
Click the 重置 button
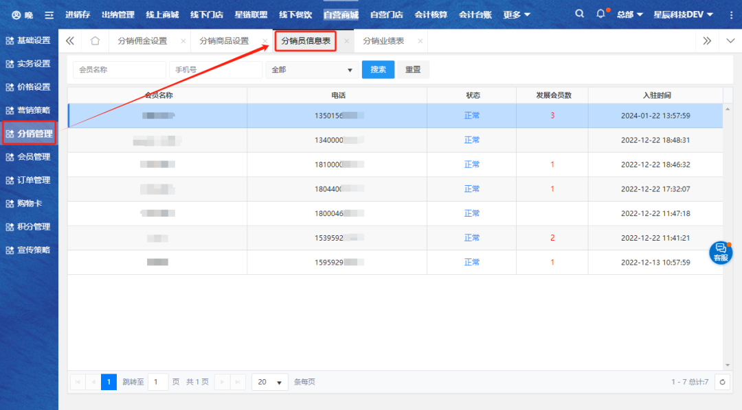(x=413, y=69)
